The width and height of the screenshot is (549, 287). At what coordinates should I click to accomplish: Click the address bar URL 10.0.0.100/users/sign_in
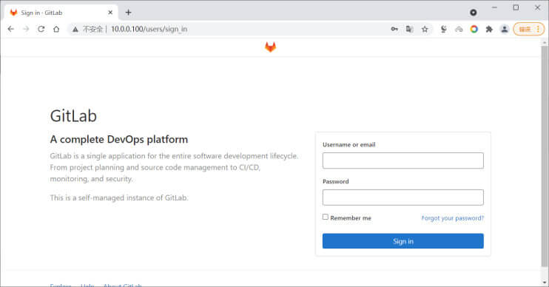149,29
